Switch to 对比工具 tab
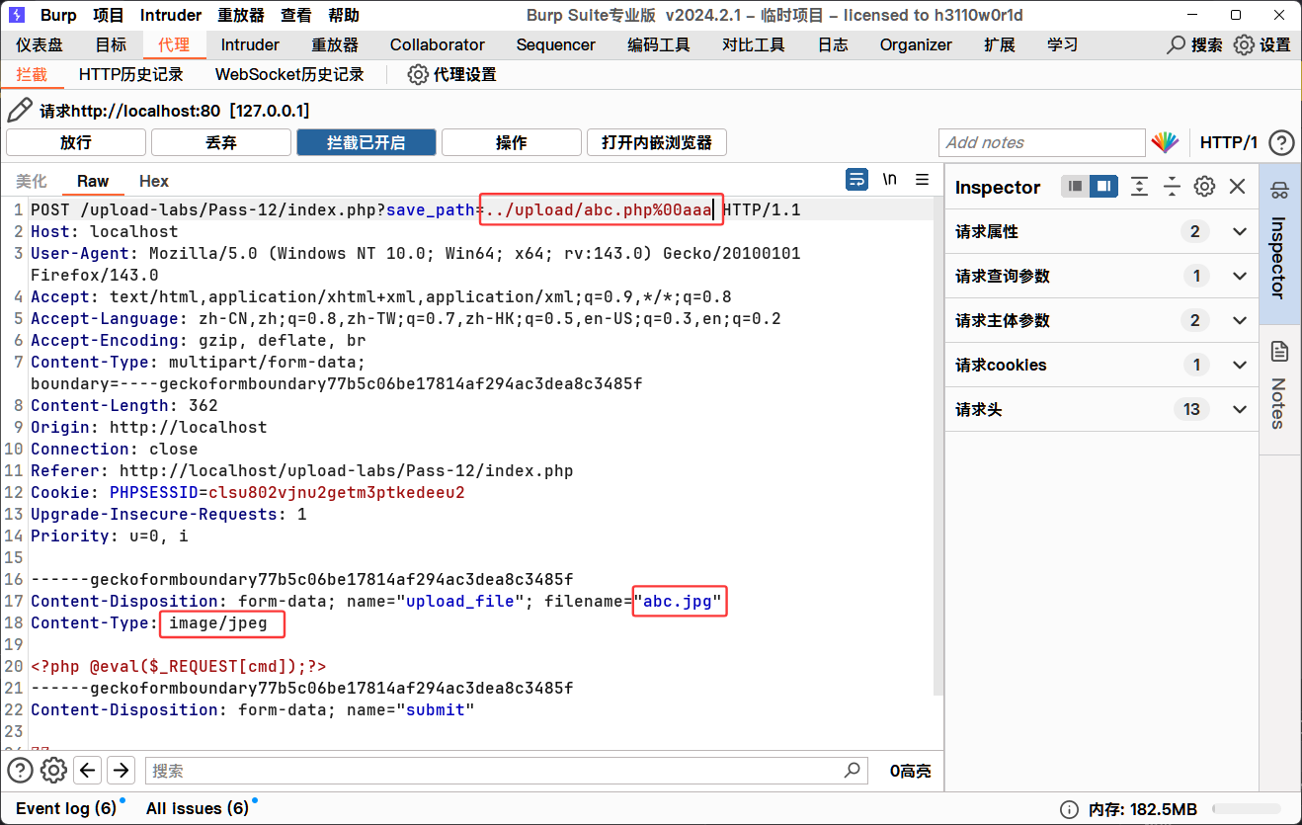 click(x=754, y=45)
